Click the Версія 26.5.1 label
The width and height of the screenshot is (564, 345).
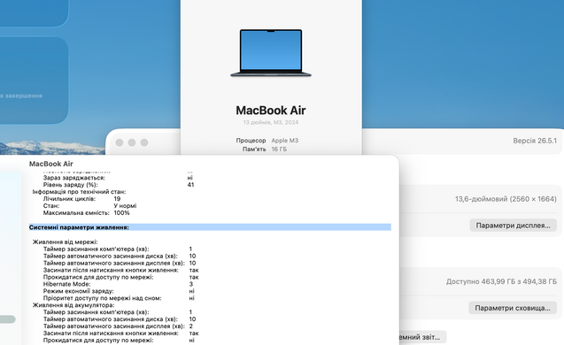coord(535,141)
